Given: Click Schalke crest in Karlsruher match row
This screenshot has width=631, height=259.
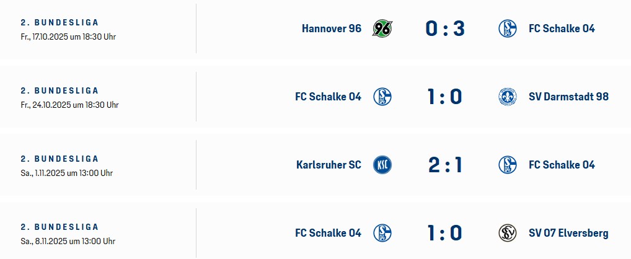Looking at the screenshot, I should [508, 165].
